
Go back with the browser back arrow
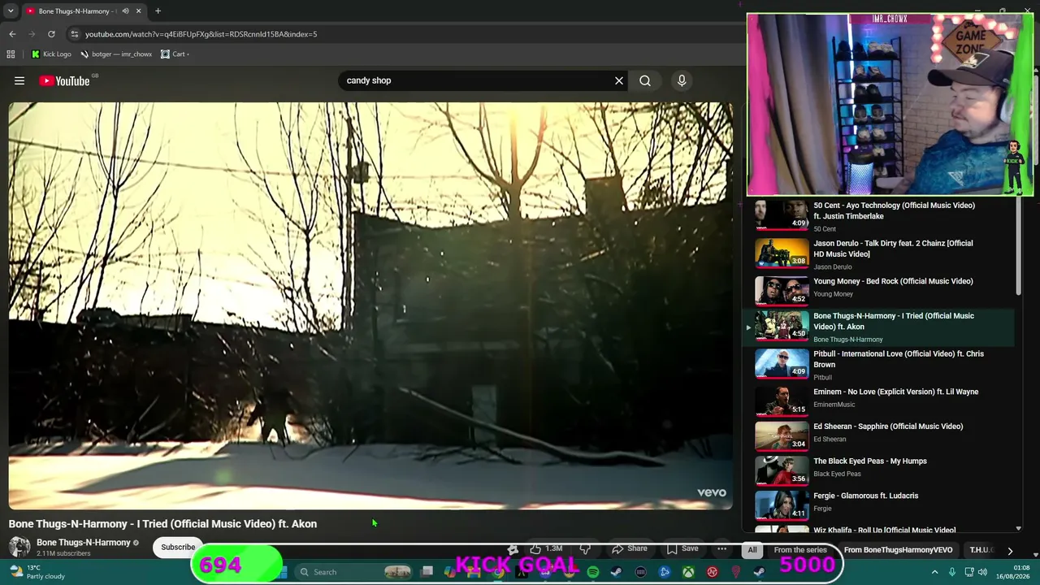[x=12, y=34]
